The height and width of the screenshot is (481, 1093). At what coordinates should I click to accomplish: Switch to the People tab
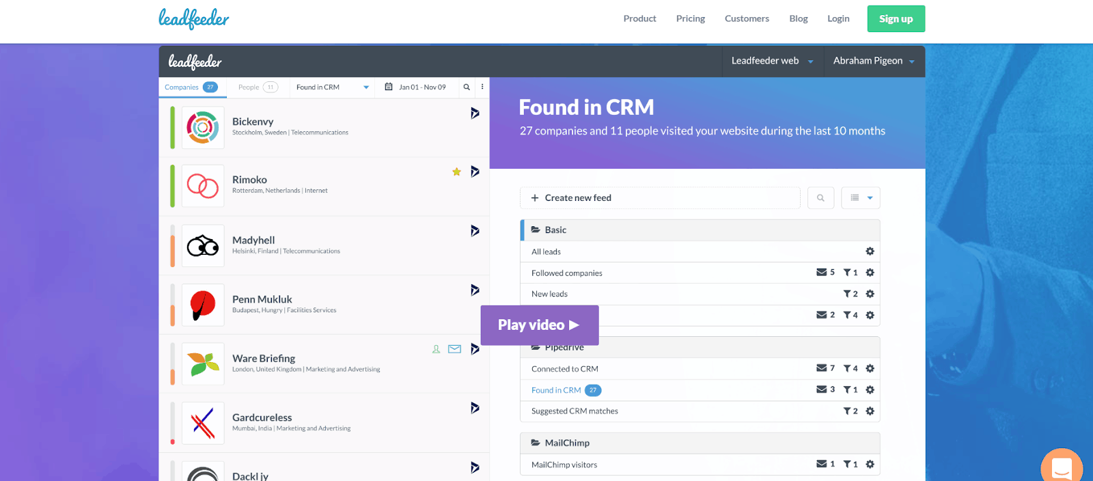(258, 87)
